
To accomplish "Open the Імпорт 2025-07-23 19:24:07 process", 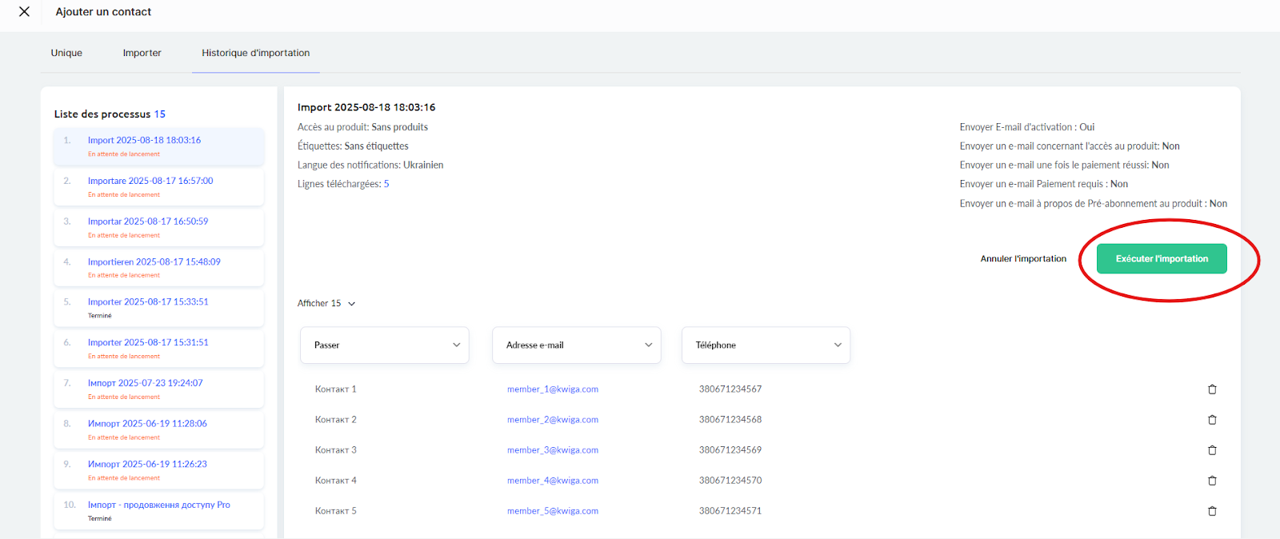I will click(x=145, y=384).
